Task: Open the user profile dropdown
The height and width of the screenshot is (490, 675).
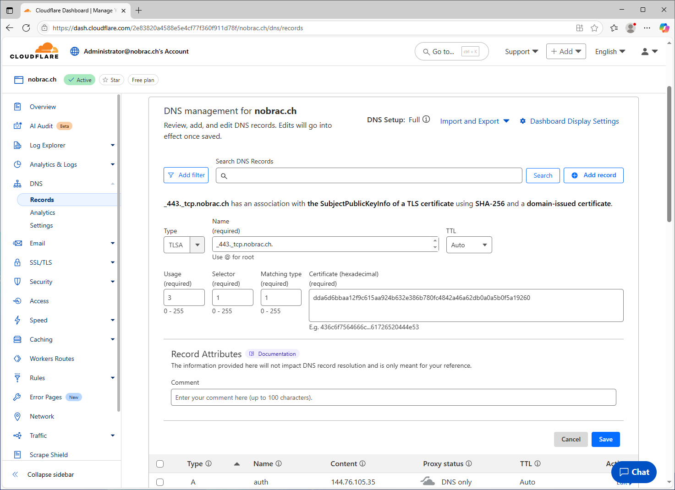Action: point(649,51)
